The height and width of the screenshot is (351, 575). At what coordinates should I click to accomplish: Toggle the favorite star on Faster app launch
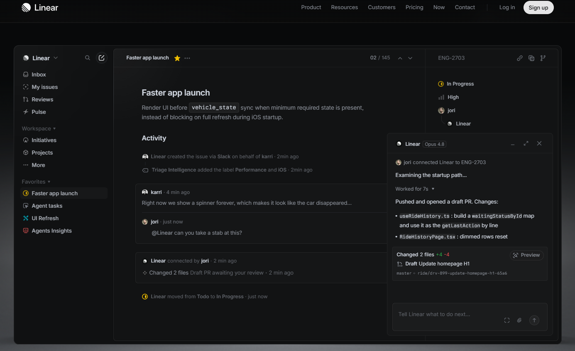point(177,58)
